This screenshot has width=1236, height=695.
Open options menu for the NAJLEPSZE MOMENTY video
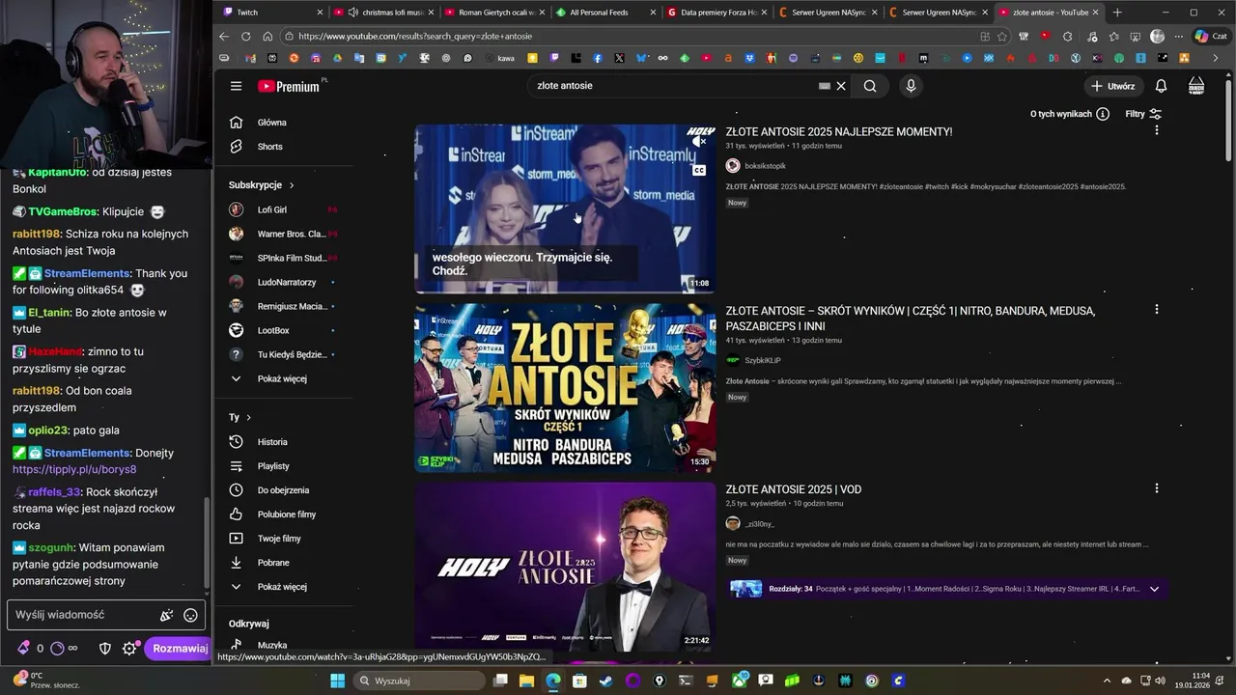click(1156, 130)
